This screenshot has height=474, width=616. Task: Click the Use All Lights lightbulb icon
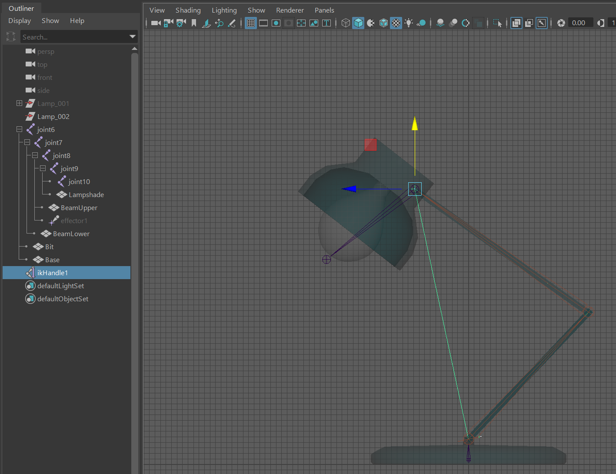pos(409,23)
